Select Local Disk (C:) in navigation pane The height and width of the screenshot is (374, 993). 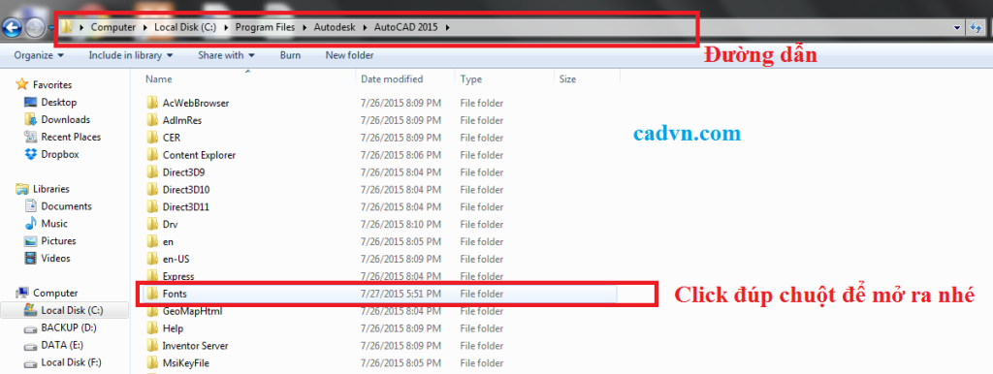pyautogui.click(x=72, y=310)
